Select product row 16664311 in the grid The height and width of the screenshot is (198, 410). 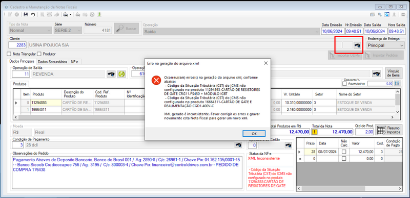coord(46,110)
